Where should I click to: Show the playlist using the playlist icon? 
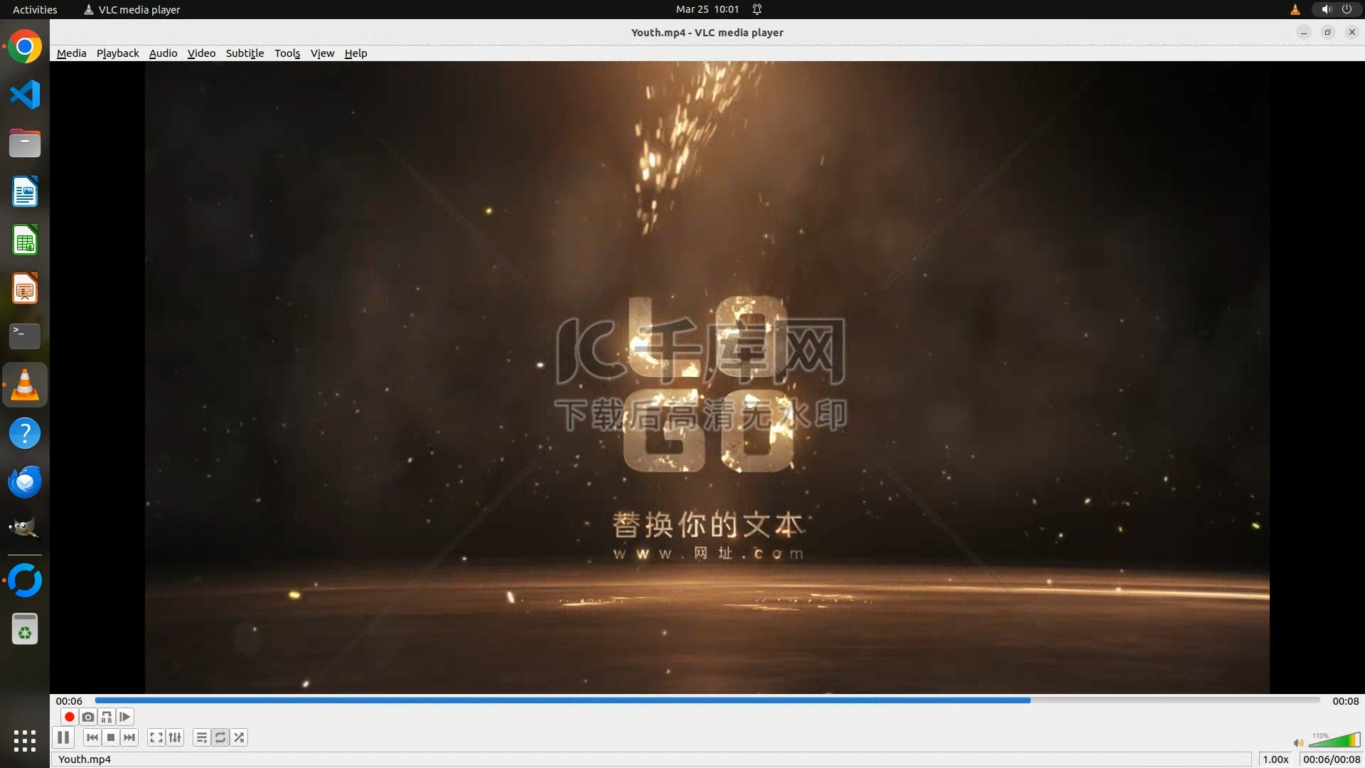coord(202,737)
